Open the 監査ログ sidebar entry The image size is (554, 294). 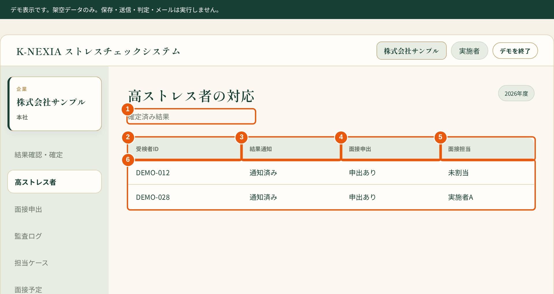coord(55,236)
